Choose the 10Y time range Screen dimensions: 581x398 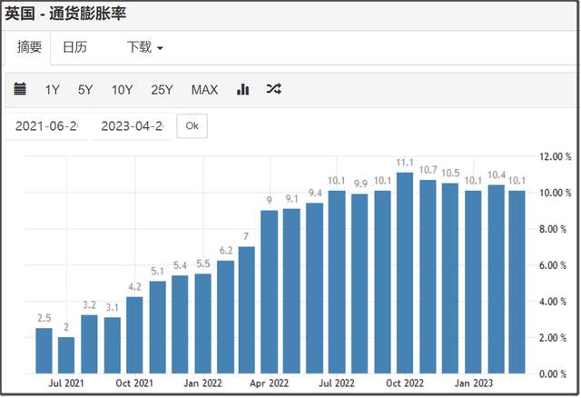[122, 89]
